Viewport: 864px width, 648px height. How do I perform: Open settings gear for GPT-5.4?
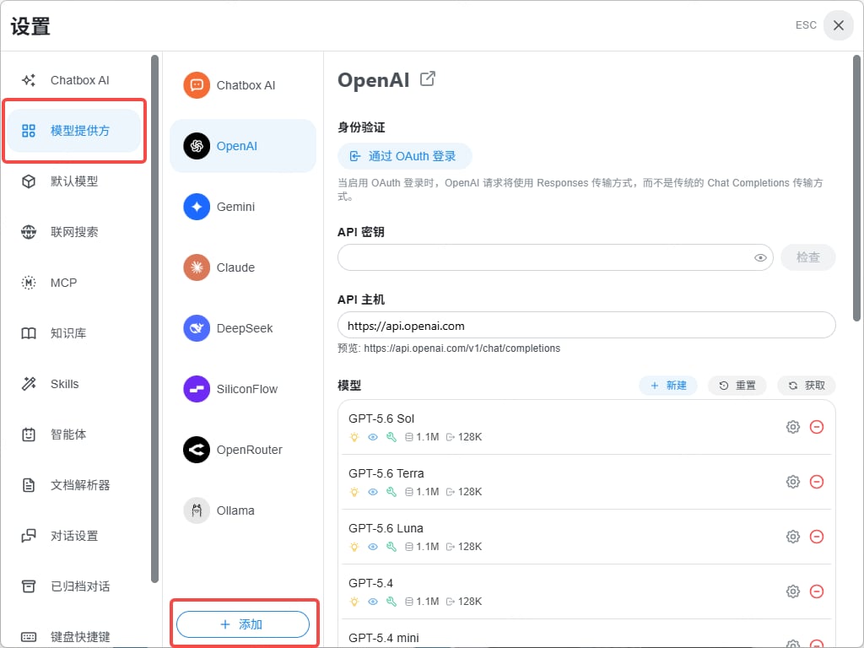(793, 591)
